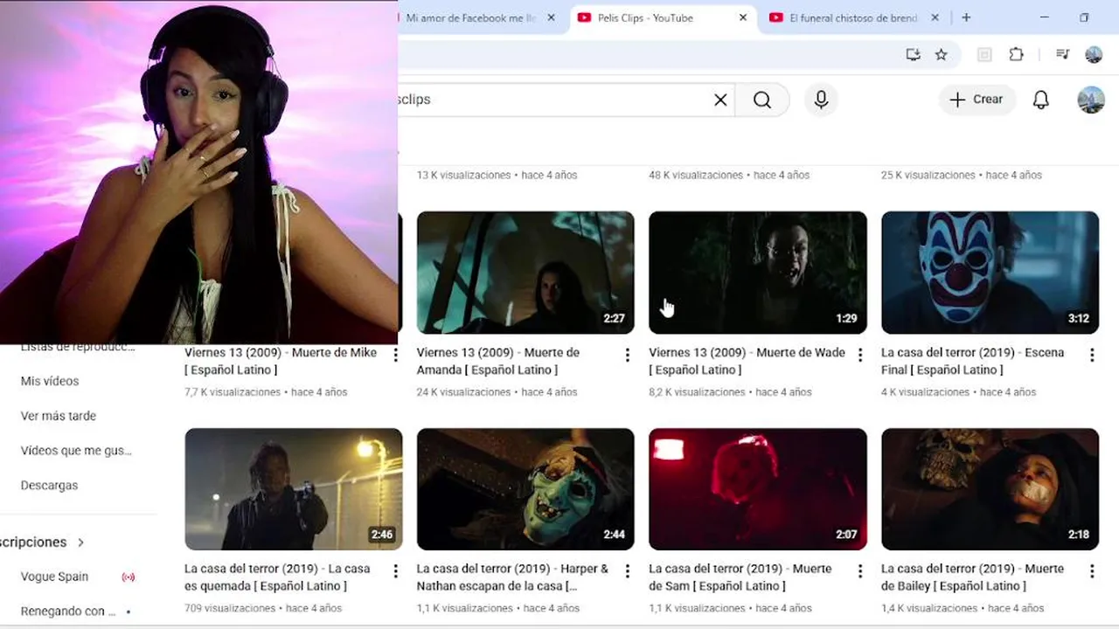Open Viernes 13 Muerte de Mike title
The height and width of the screenshot is (629, 1119).
pyautogui.click(x=281, y=361)
